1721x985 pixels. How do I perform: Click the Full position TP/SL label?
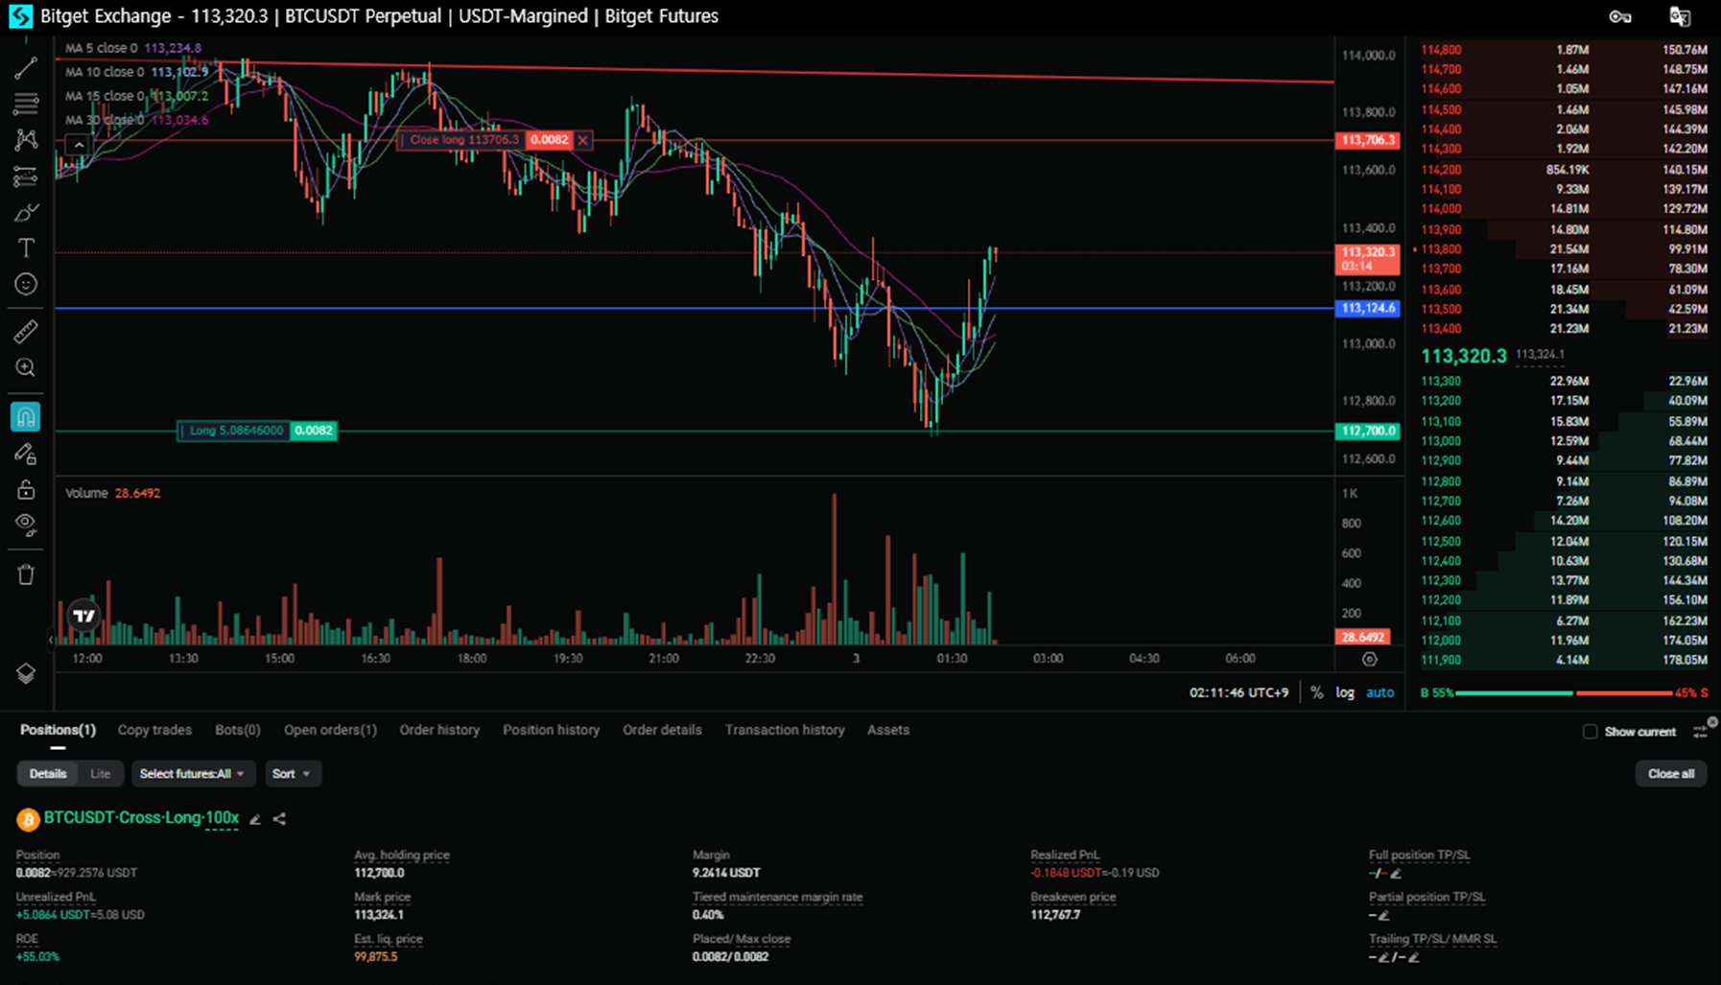coord(1419,855)
